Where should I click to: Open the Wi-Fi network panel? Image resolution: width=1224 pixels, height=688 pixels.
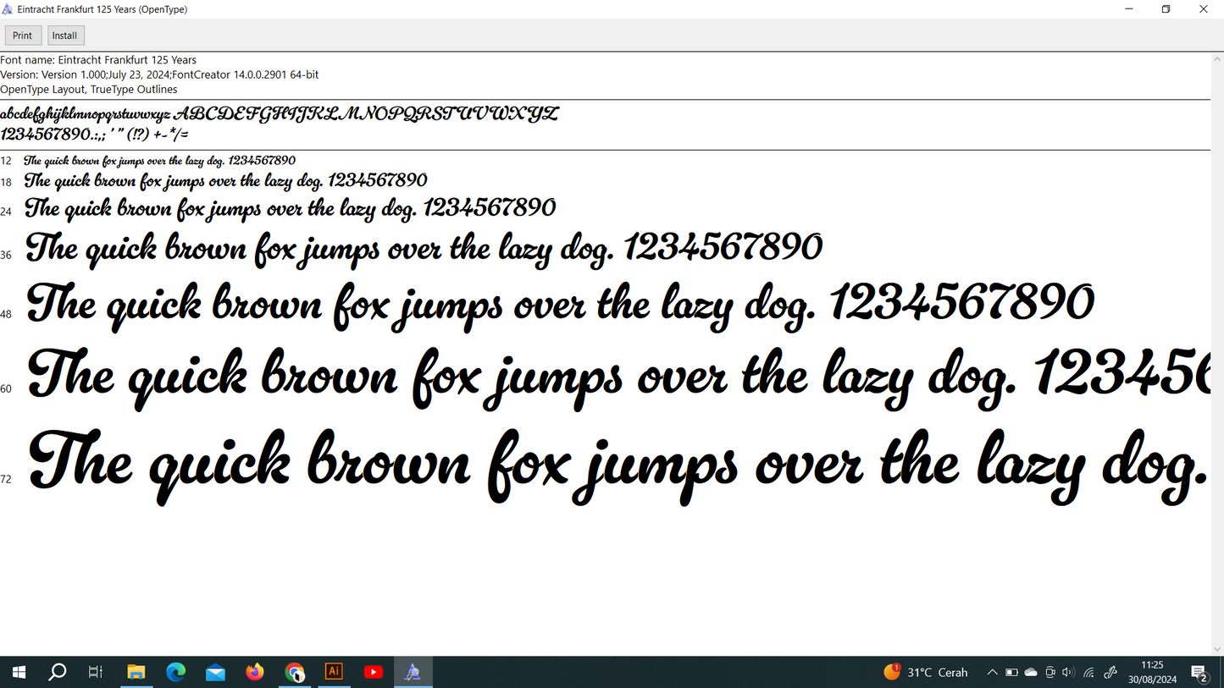point(1089,673)
